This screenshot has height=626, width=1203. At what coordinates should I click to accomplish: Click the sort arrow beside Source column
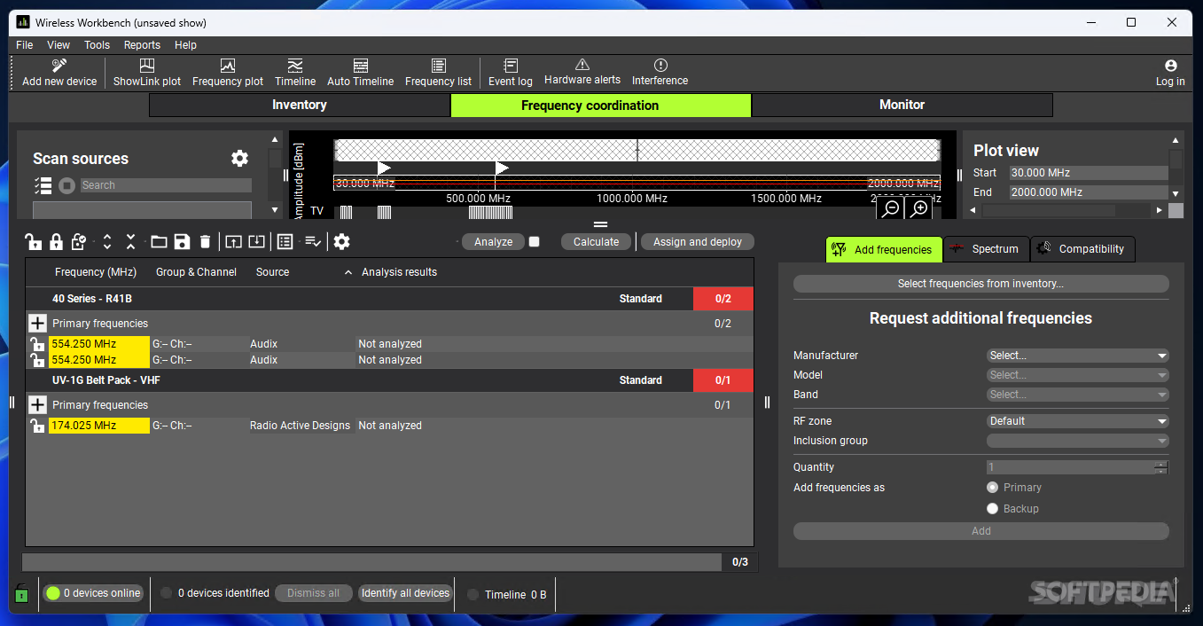[348, 272]
